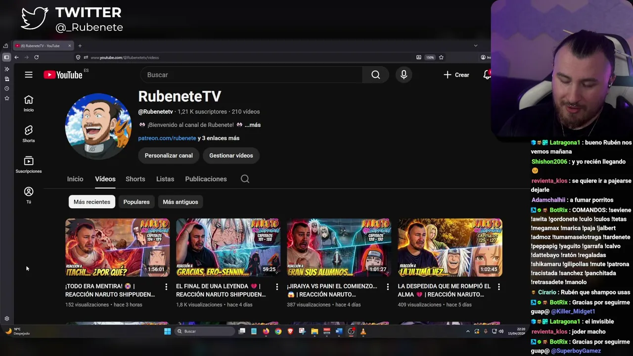Open the YouTube hamburger guide menu
This screenshot has width=633, height=356.
(29, 75)
